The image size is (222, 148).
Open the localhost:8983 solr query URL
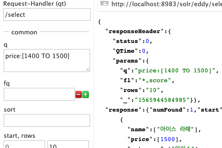click(x=167, y=4)
